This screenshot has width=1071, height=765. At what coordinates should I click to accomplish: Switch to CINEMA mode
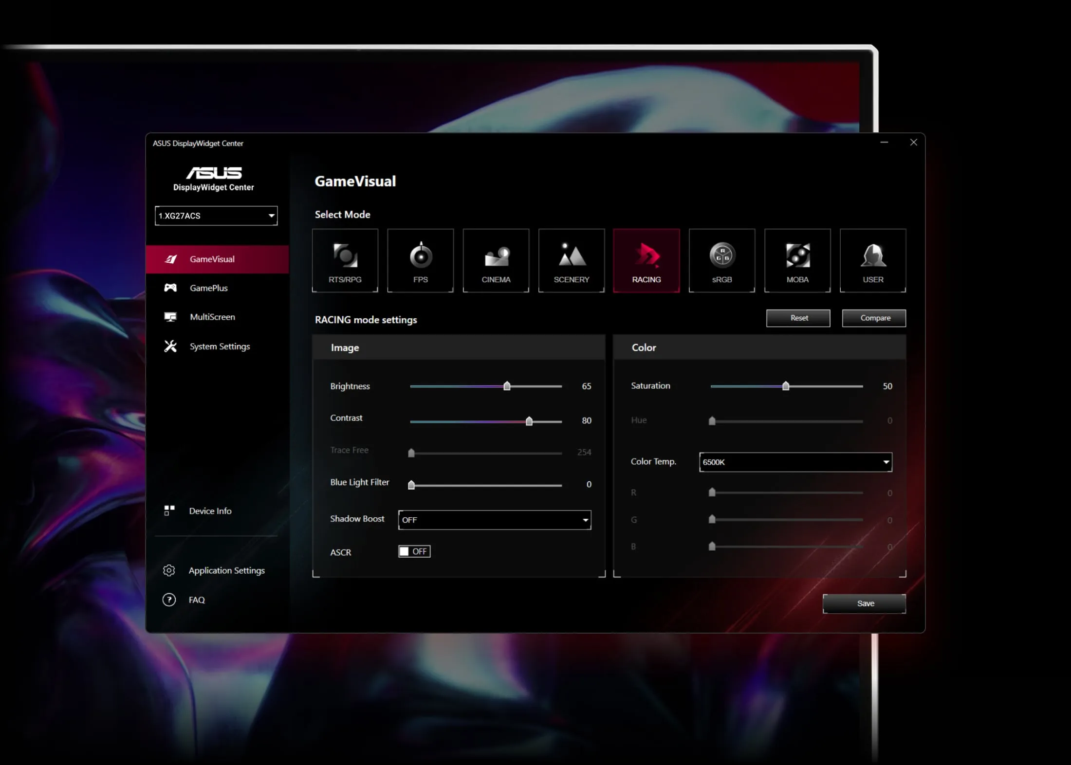coord(496,260)
